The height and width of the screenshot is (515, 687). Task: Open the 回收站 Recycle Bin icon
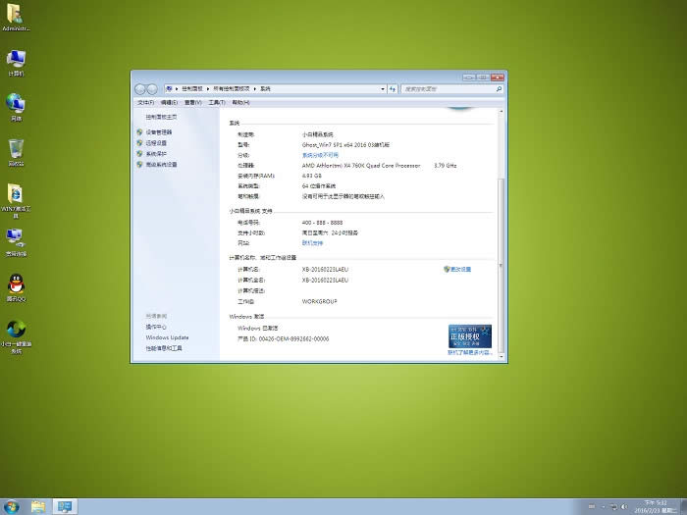click(x=16, y=149)
